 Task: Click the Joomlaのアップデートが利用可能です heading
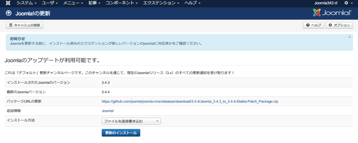[x=53, y=61]
